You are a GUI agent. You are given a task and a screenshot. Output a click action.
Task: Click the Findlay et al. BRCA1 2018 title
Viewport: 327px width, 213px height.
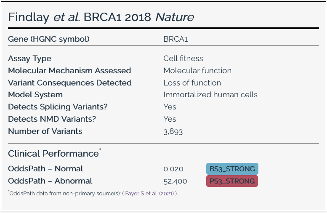point(101,17)
